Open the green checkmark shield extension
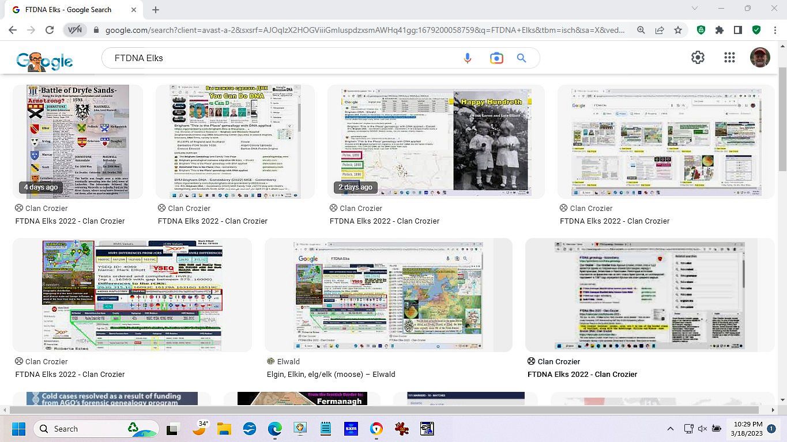This screenshot has height=442, width=787. coord(756,30)
